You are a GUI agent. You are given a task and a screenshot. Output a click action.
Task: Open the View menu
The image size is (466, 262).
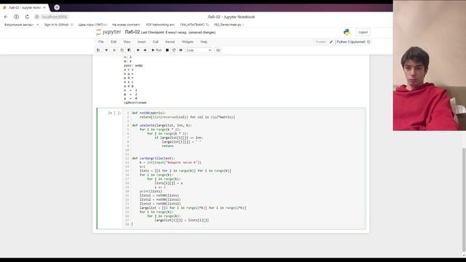point(127,42)
